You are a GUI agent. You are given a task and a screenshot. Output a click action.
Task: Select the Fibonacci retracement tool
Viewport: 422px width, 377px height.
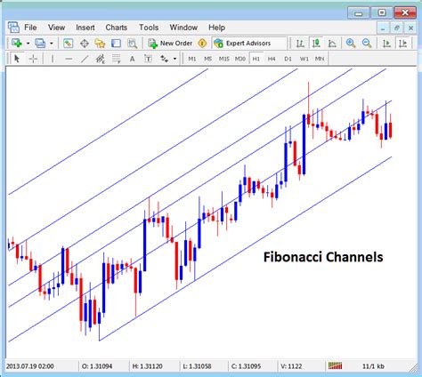(117, 59)
